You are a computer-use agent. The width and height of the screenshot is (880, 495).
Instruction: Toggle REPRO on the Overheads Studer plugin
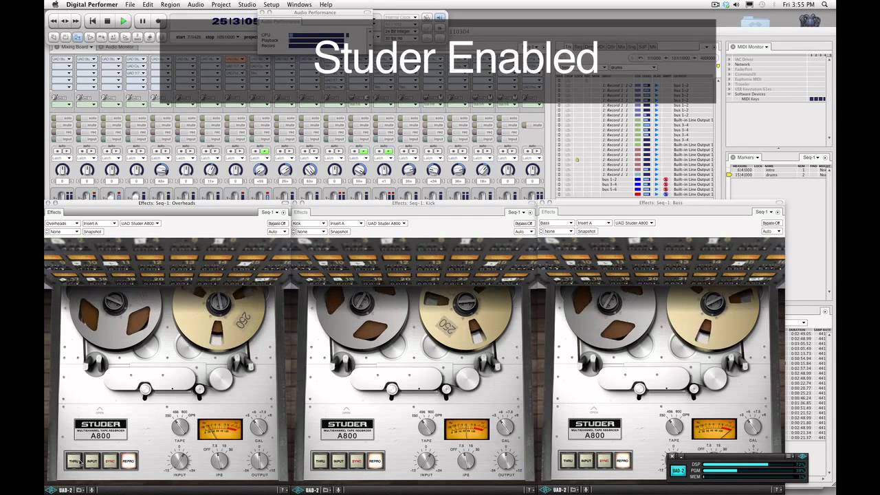[x=128, y=461]
